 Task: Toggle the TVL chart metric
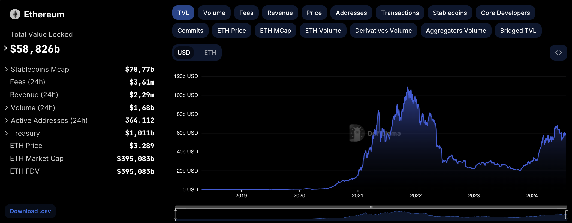(x=183, y=13)
